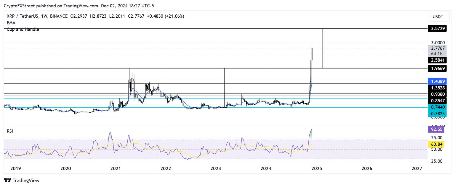Click the purple RSI value 92.55
Screen dimensions: 455x187
coord(436,129)
